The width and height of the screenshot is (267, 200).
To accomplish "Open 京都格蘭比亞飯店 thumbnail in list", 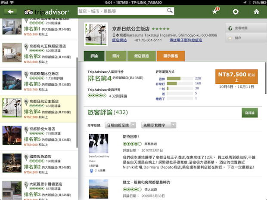I will tap(12, 80).
